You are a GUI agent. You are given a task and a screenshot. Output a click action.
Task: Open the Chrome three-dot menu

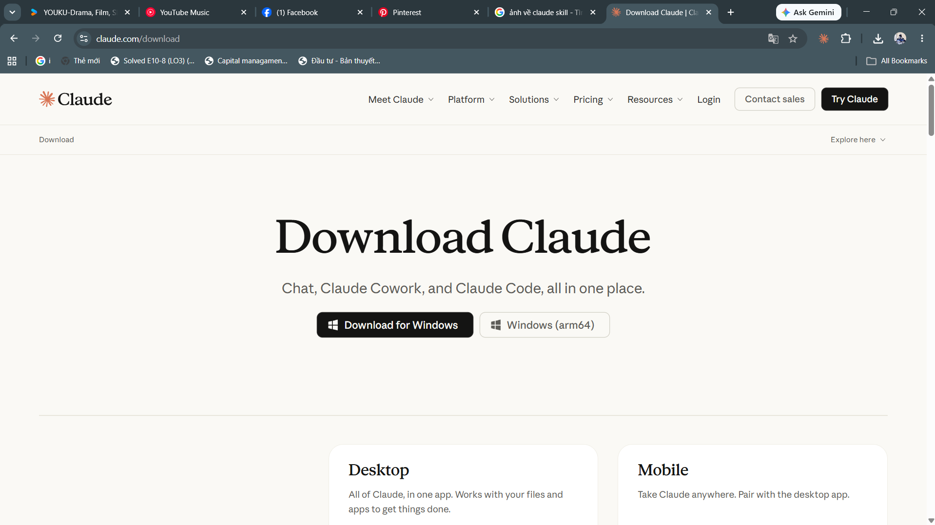tap(922, 38)
